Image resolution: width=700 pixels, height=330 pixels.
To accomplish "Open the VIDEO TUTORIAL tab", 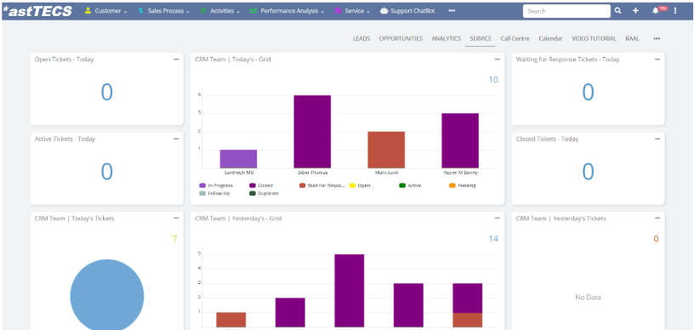I will click(594, 38).
